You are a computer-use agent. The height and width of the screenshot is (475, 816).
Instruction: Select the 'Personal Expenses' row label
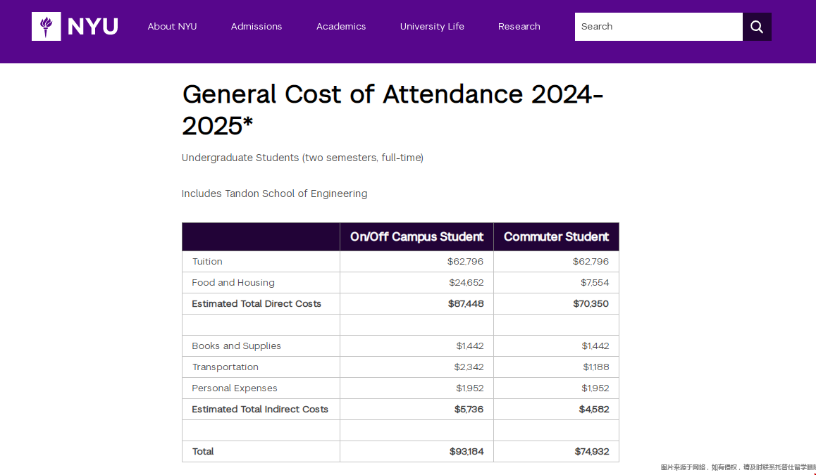(235, 388)
